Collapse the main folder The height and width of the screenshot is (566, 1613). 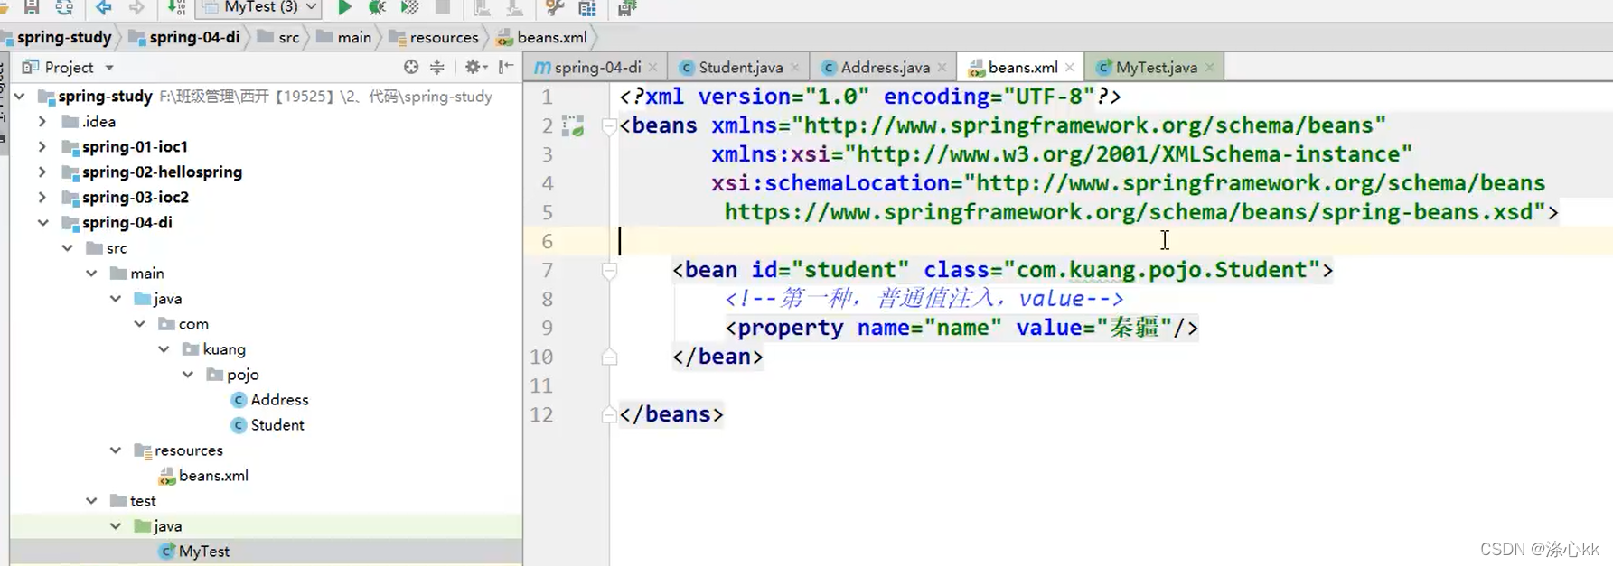pos(91,273)
